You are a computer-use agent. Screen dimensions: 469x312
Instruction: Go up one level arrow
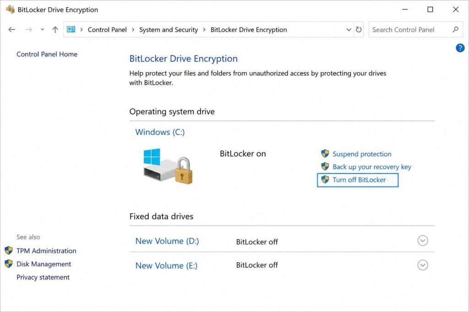click(x=55, y=30)
